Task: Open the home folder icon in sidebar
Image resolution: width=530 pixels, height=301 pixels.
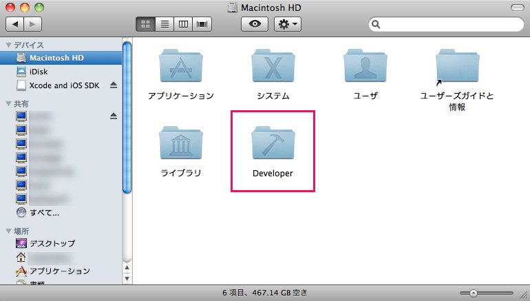Action: coord(21,258)
